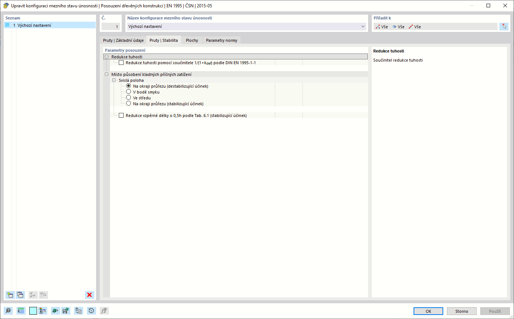Viewport: 514px width, 319px height.
Task: Select the Ve středu radio option
Action: coord(128,98)
